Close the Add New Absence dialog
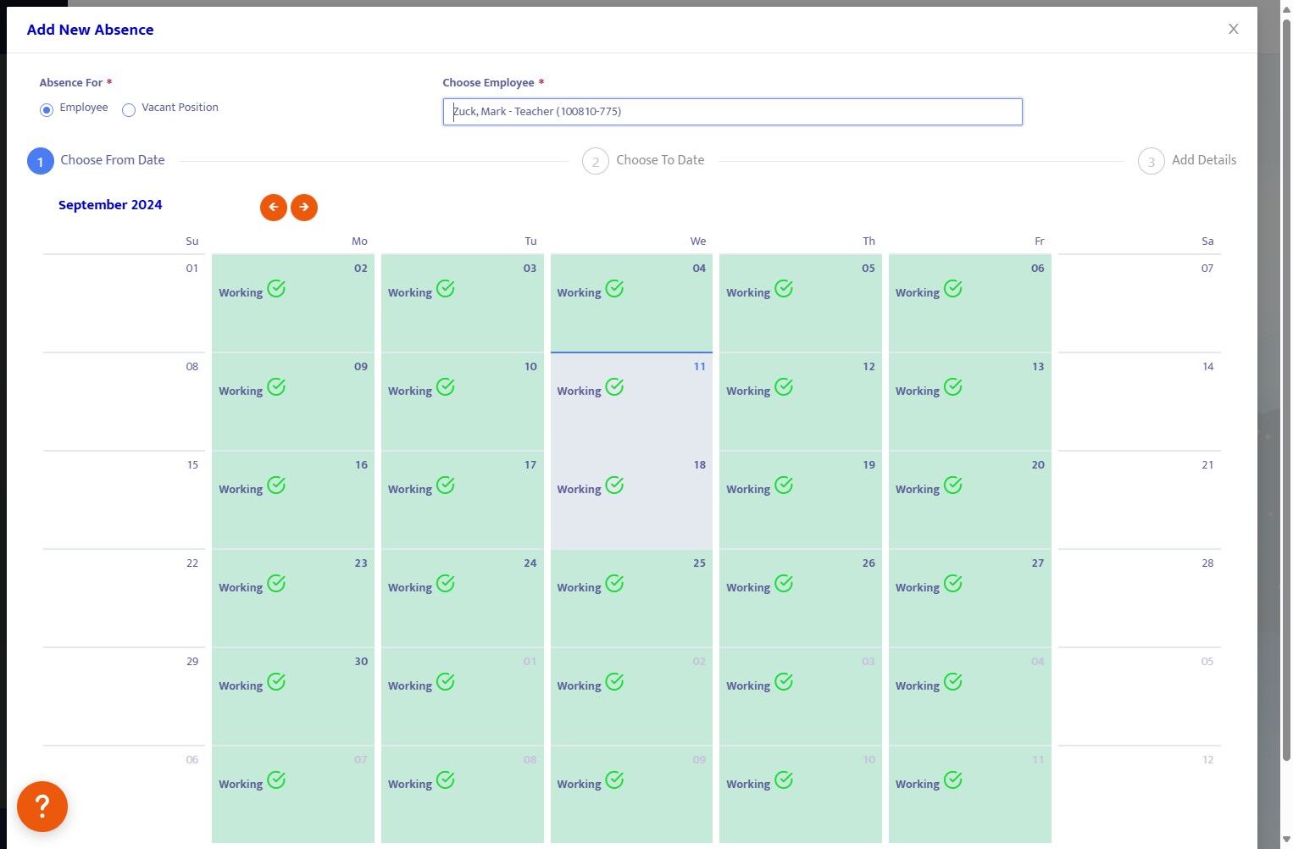Screen dimensions: 1293x849 (1233, 30)
